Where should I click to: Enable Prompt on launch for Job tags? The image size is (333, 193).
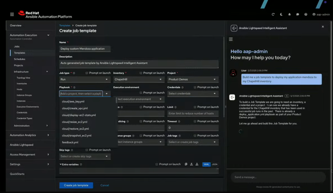(195, 136)
